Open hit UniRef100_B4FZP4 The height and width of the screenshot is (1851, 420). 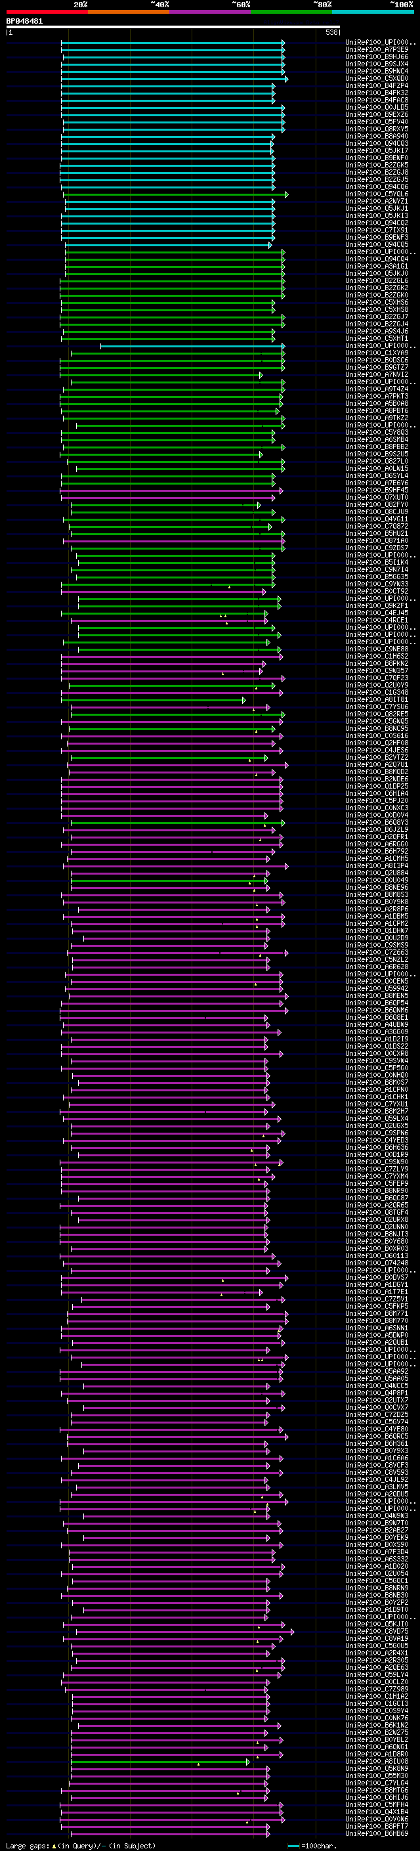(377, 85)
